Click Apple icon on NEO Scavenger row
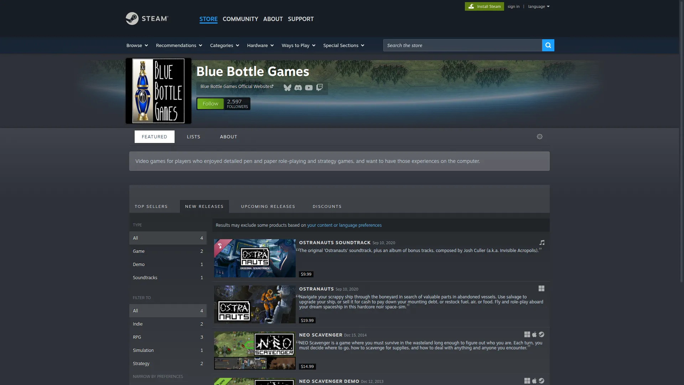Image resolution: width=684 pixels, height=385 pixels. [534, 334]
